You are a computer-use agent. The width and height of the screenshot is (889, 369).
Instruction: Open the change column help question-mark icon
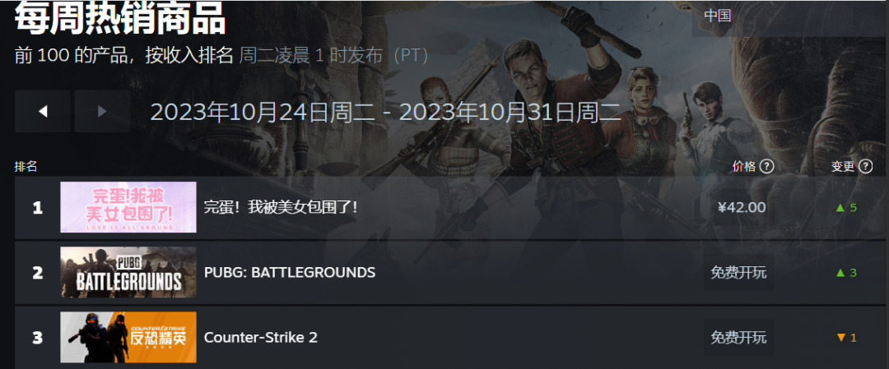(x=865, y=166)
